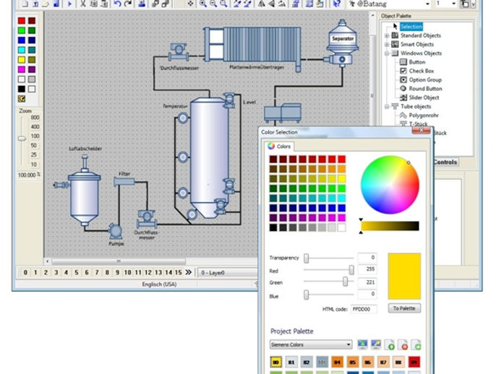The width and height of the screenshot is (499, 374).
Task: Click the Pumpe pump symbol on canvas
Action: click(115, 231)
